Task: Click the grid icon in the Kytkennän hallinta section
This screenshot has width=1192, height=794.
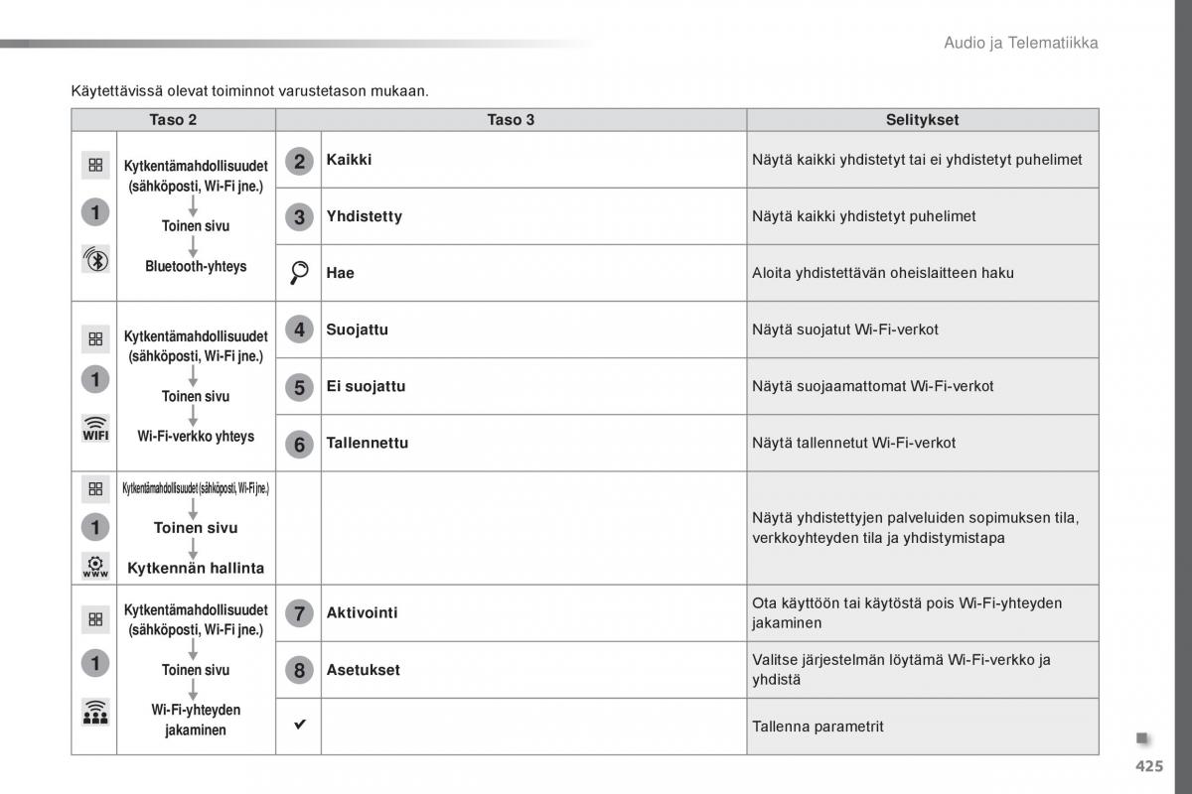Action: (95, 488)
